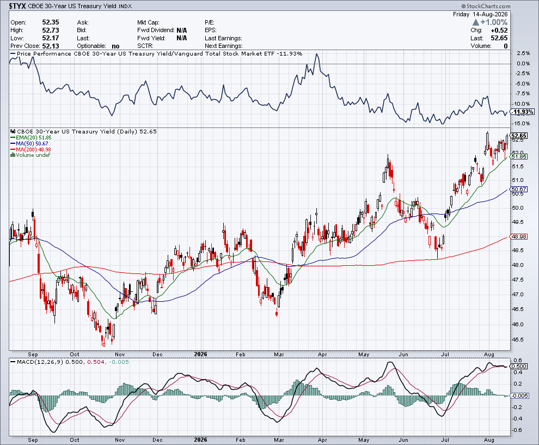Click the Mkt Cap label
Screen dimensions: 539x445
click(148, 22)
